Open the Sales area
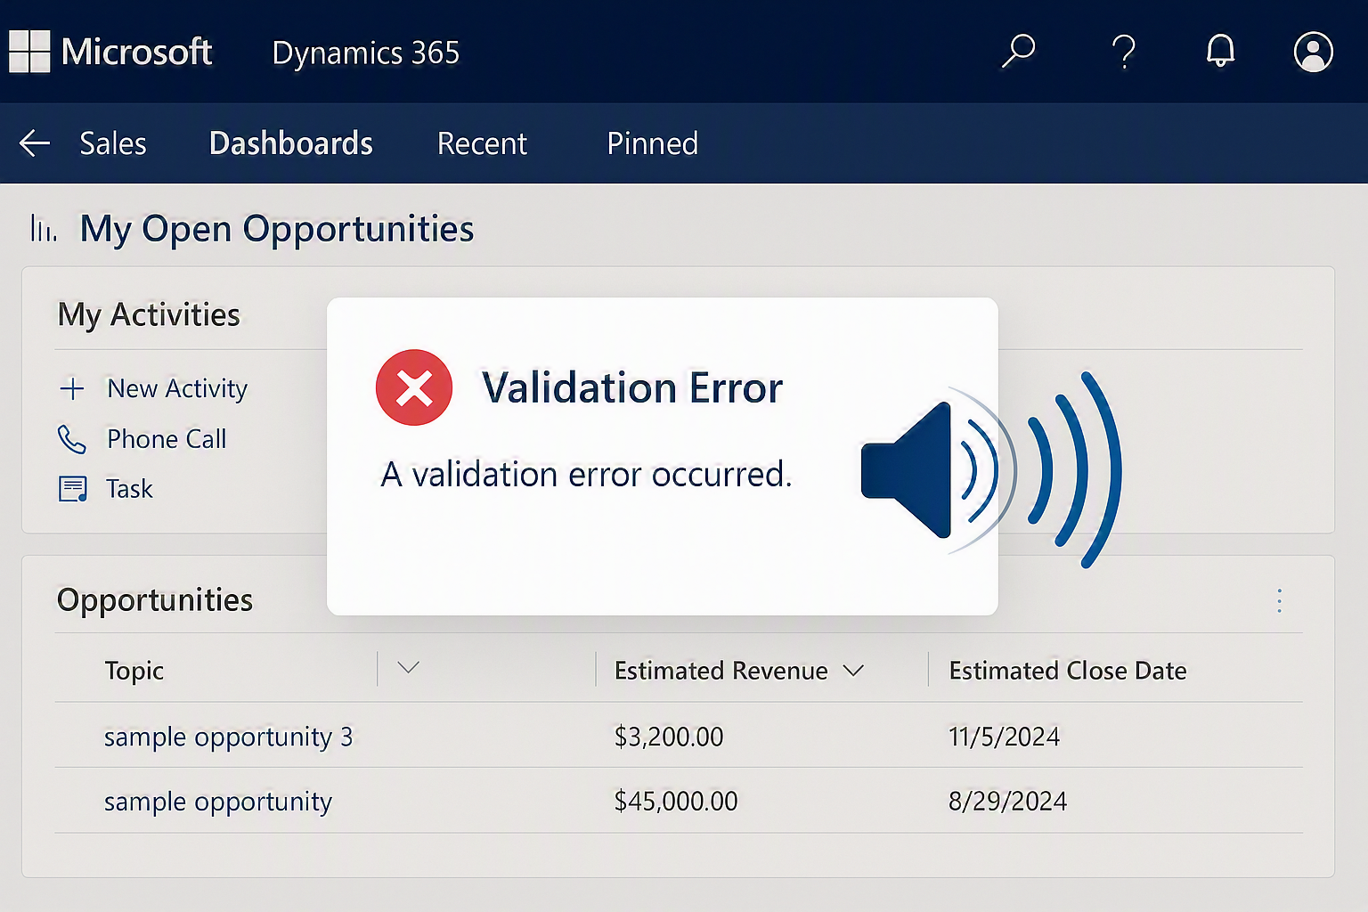Screen dimensions: 1368x912 point(113,143)
